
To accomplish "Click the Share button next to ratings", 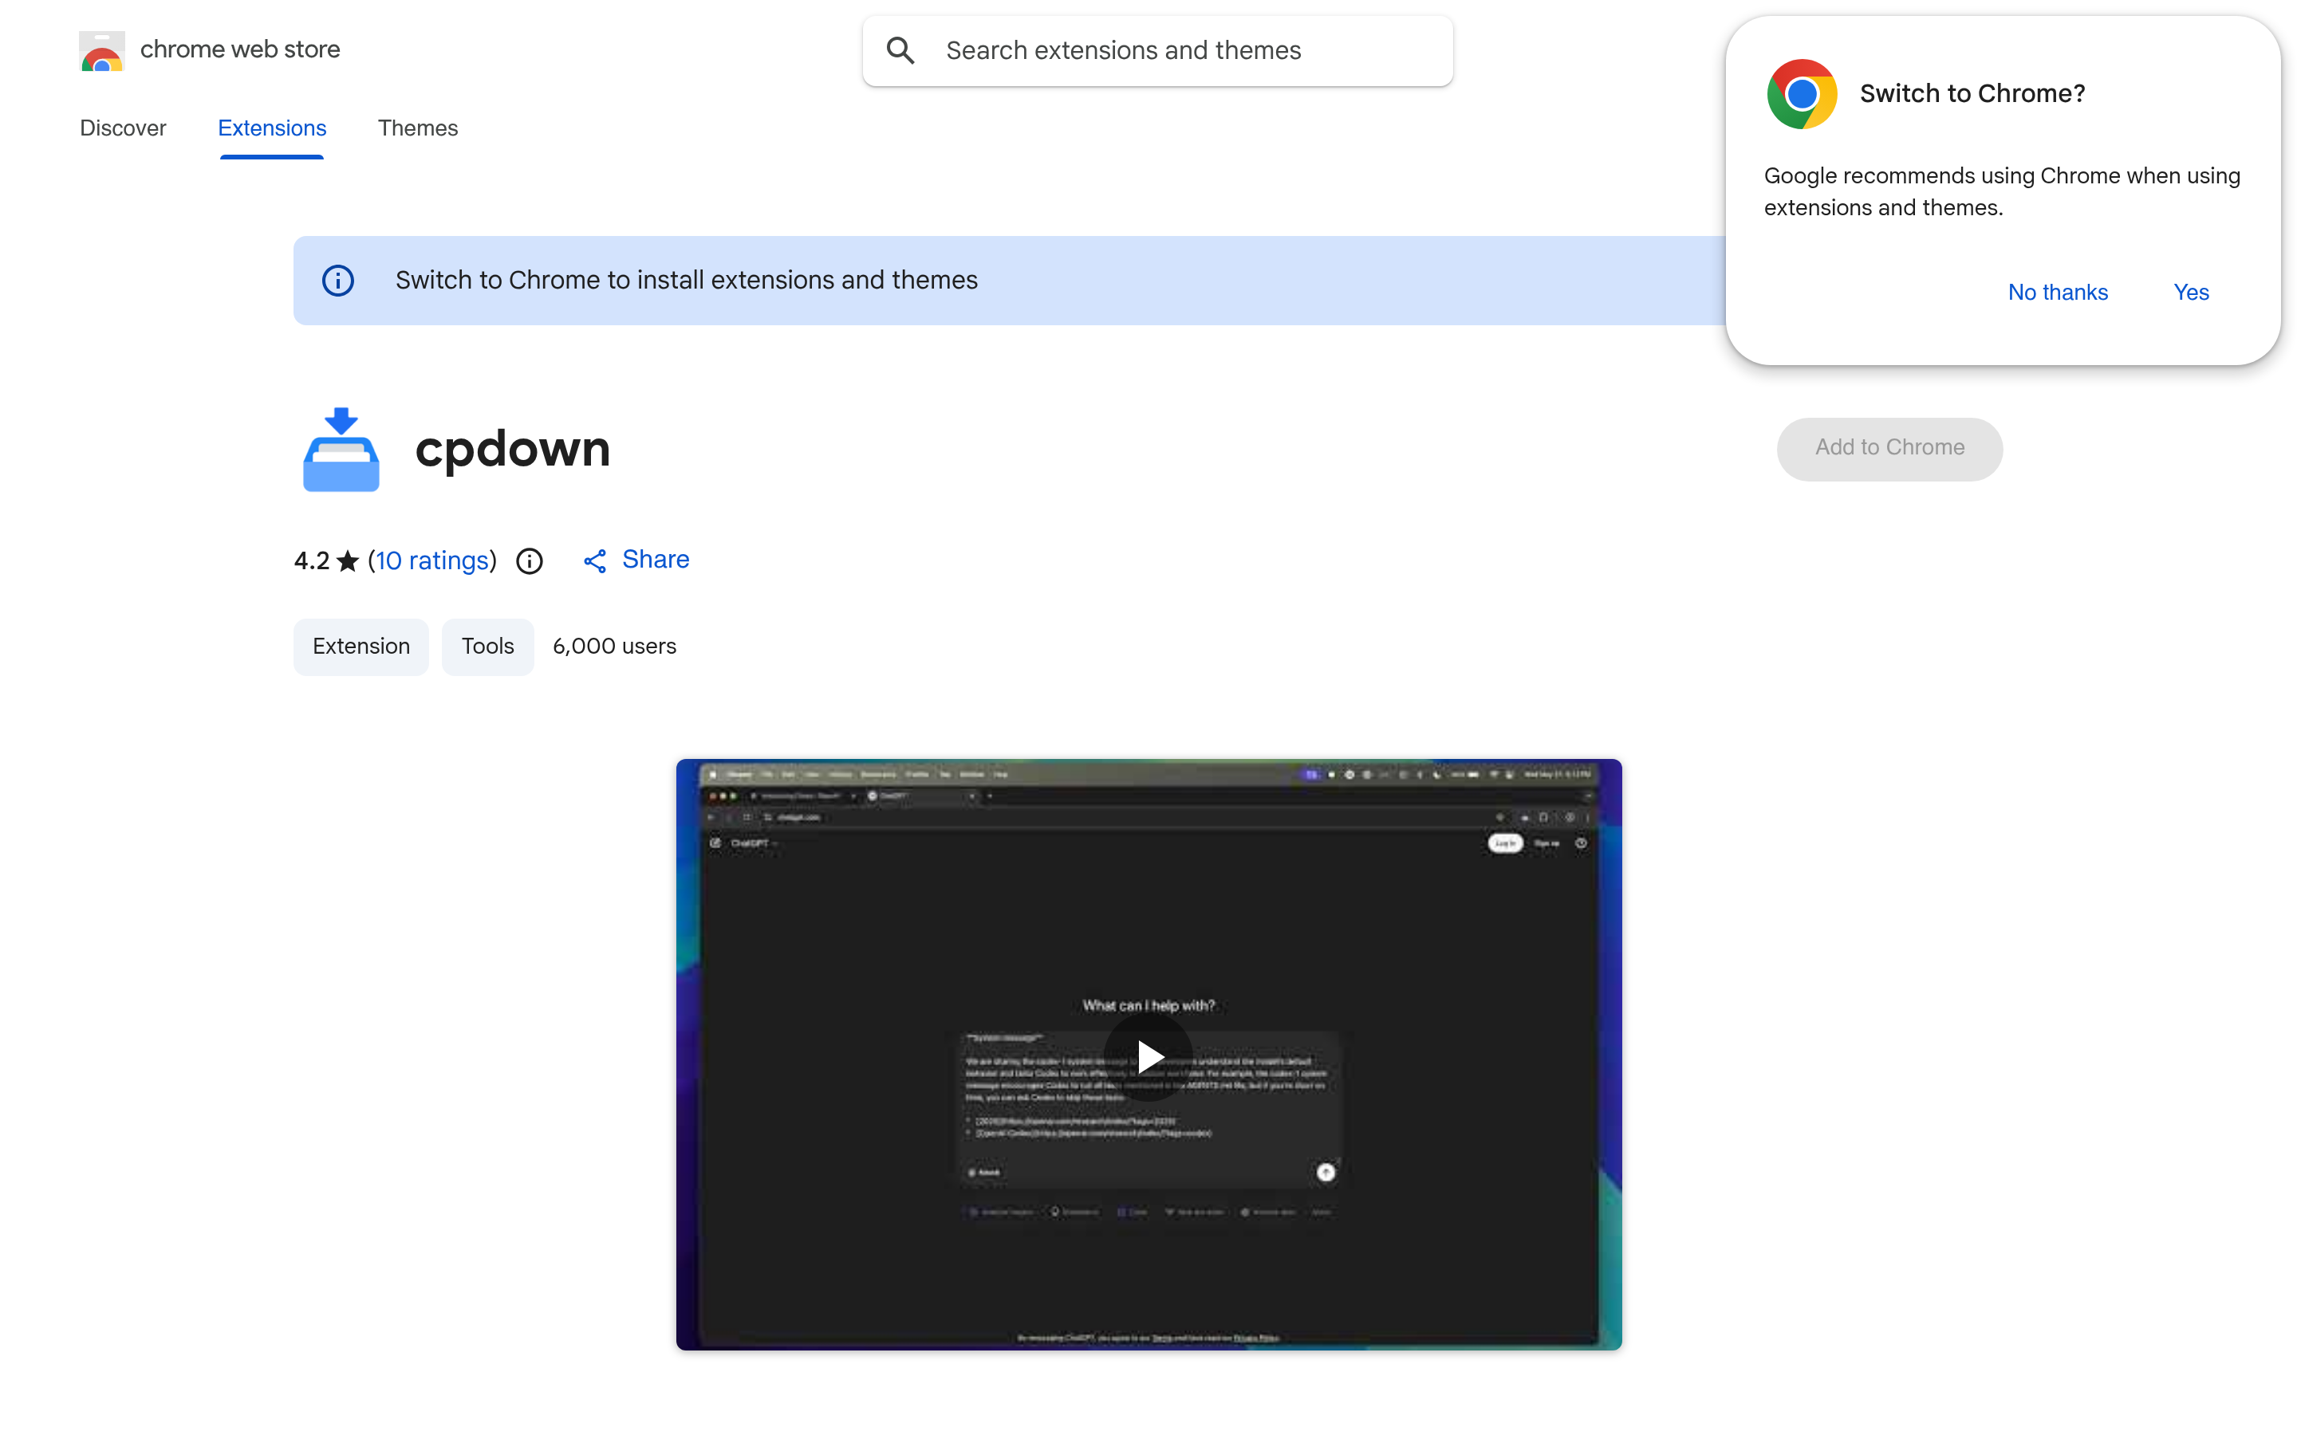I will 636,560.
